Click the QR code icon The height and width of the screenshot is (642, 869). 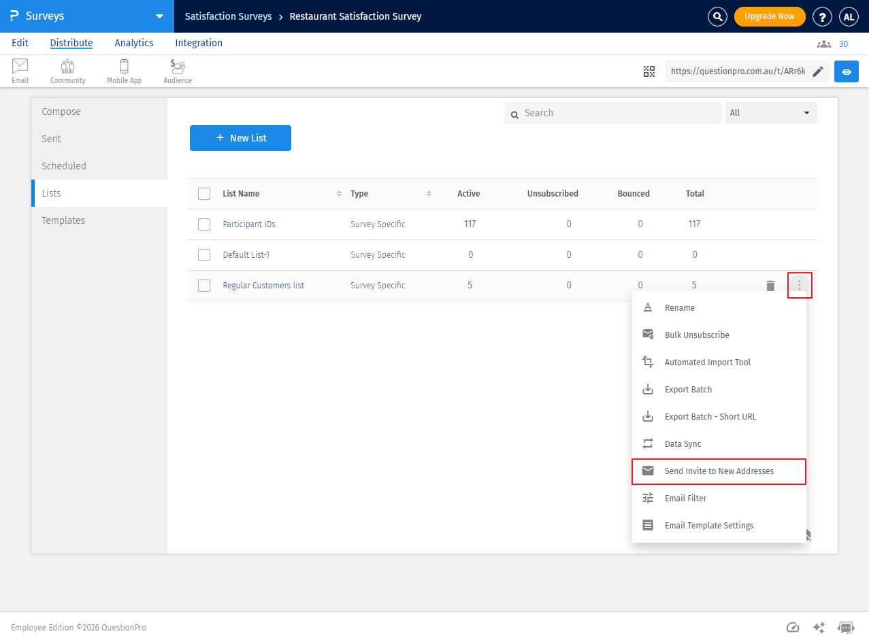pos(649,71)
